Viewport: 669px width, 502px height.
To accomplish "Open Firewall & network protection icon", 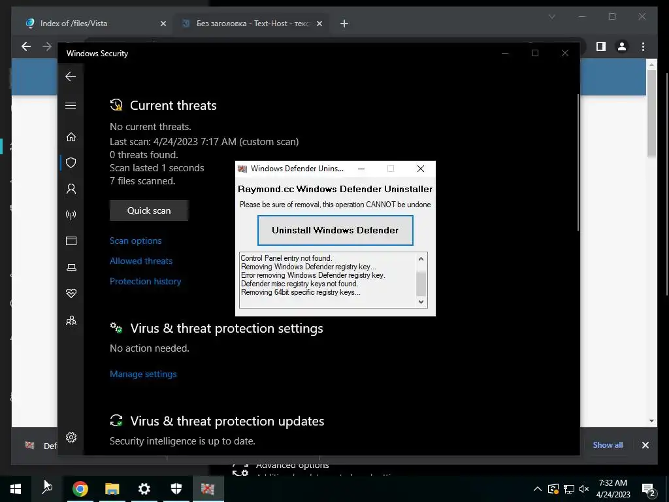I will click(71, 214).
